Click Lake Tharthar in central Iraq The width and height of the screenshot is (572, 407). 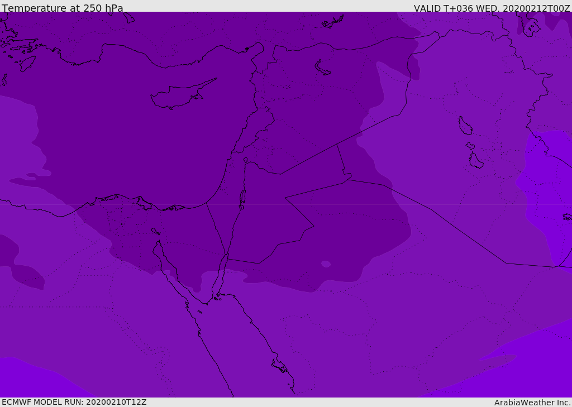coord(465,126)
